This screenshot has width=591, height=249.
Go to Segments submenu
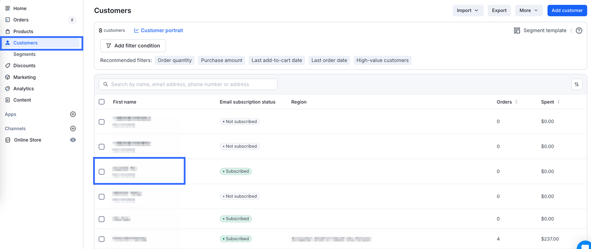24,54
